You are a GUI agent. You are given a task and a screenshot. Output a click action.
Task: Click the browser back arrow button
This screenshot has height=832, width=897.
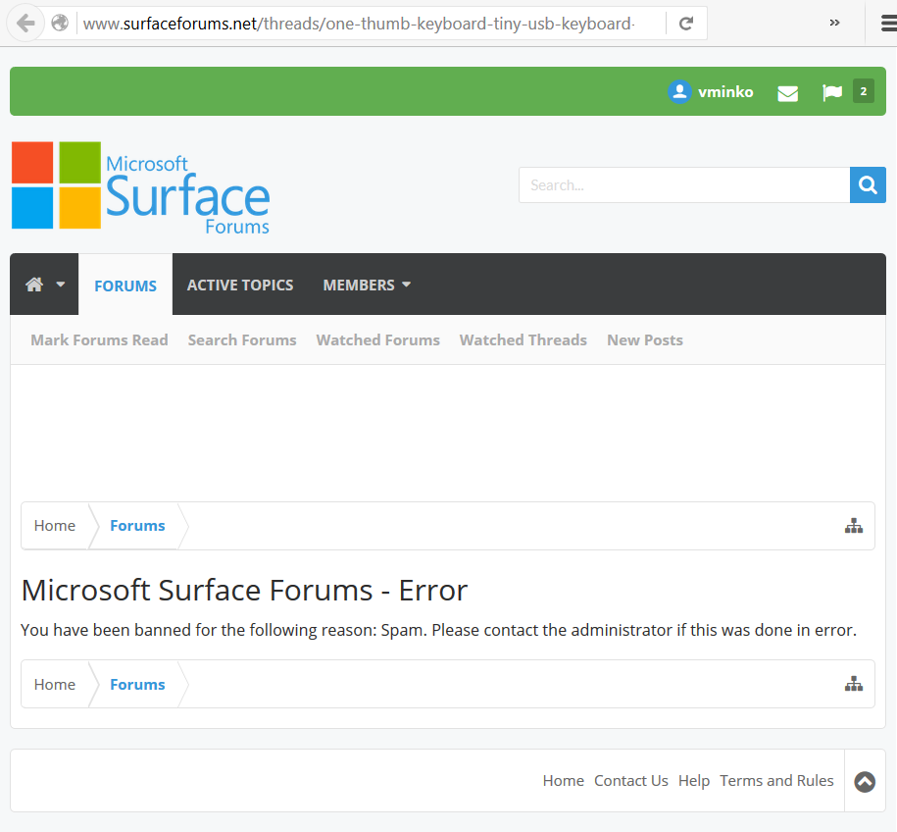(x=25, y=23)
